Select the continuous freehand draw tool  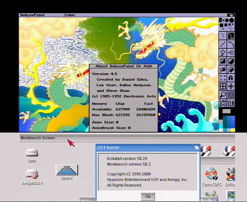231,36
